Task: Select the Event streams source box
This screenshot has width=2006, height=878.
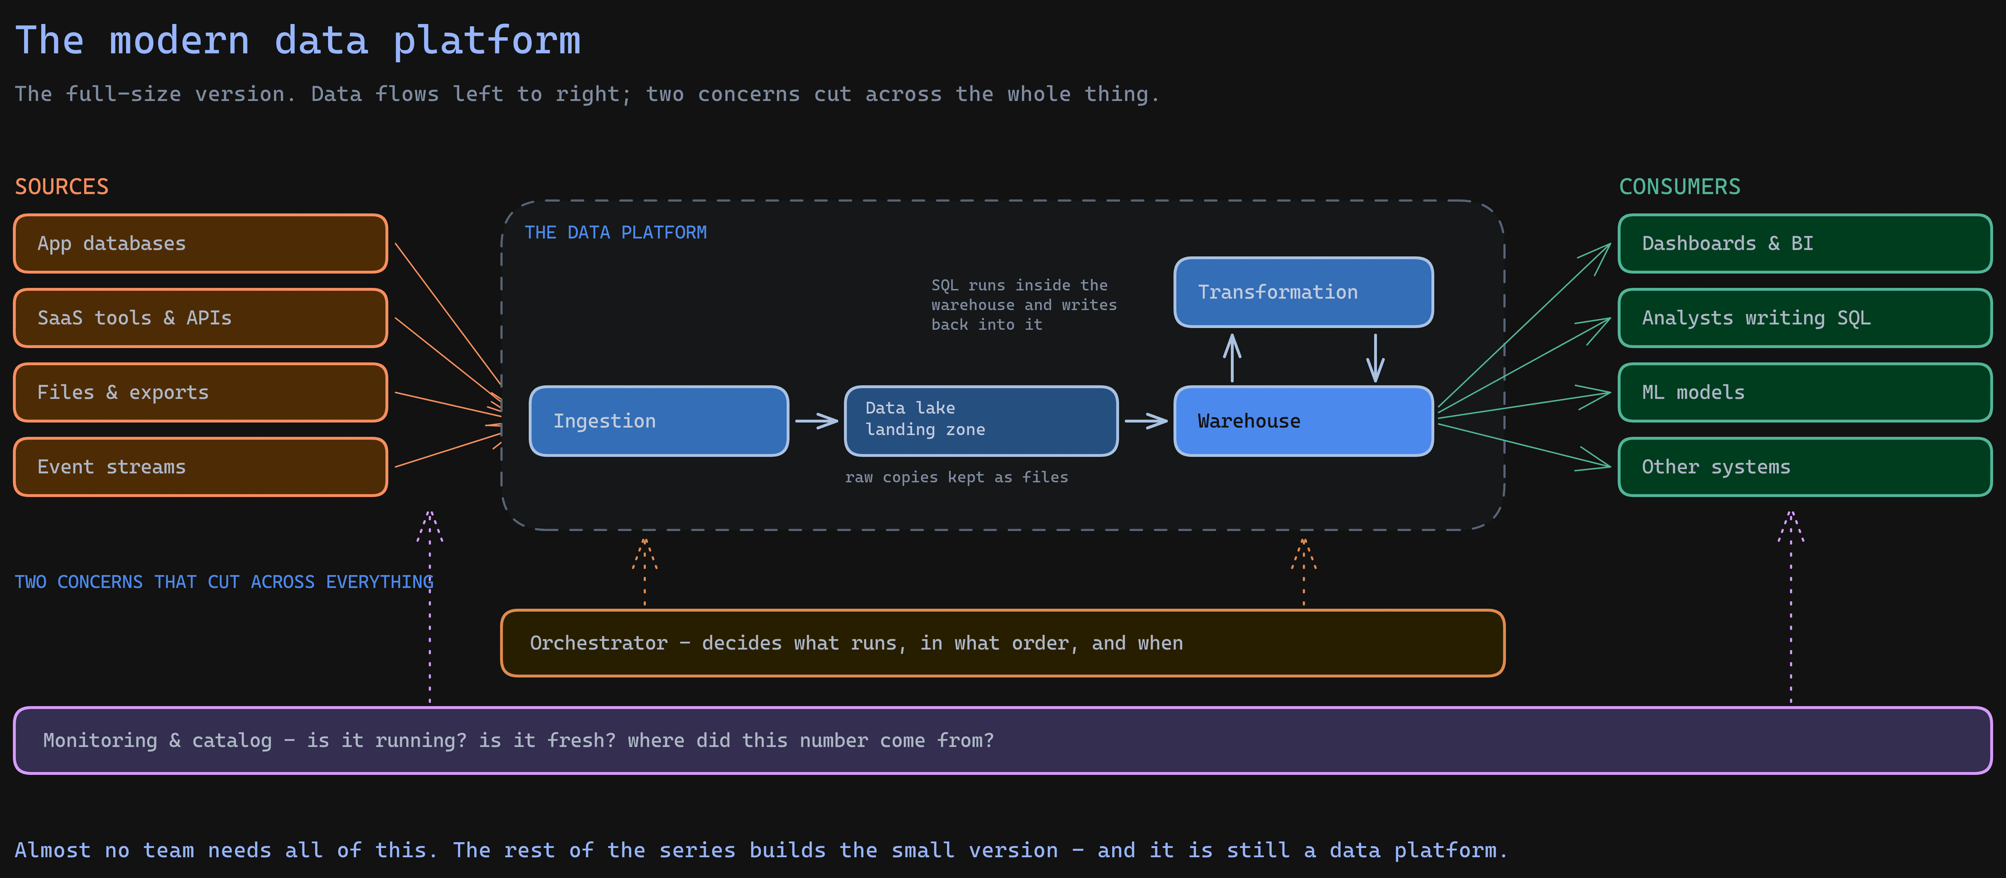Action: tap(201, 467)
